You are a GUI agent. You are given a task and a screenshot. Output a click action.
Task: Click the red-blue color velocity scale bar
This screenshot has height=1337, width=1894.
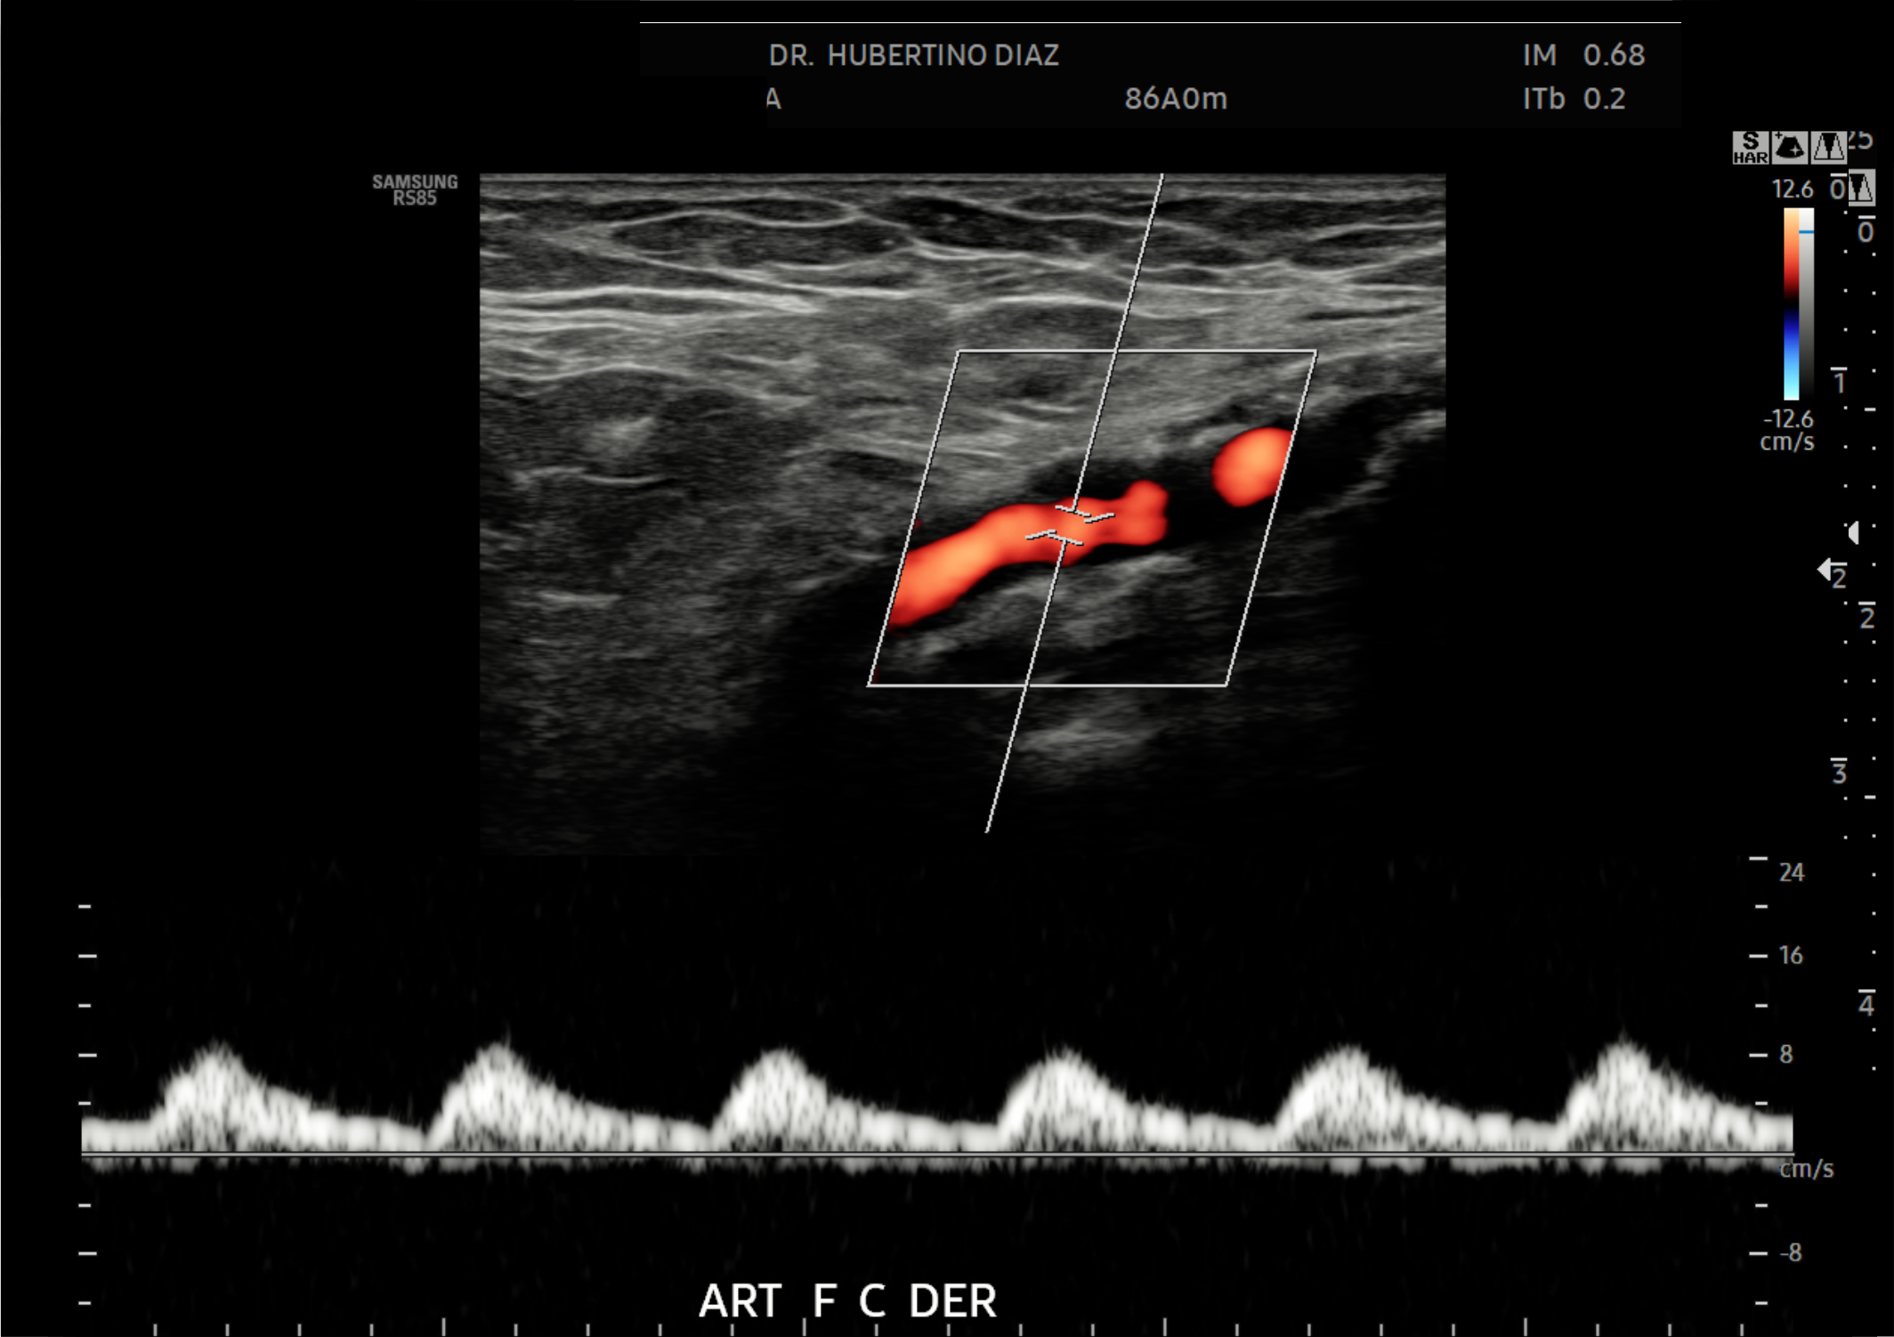click(1791, 304)
